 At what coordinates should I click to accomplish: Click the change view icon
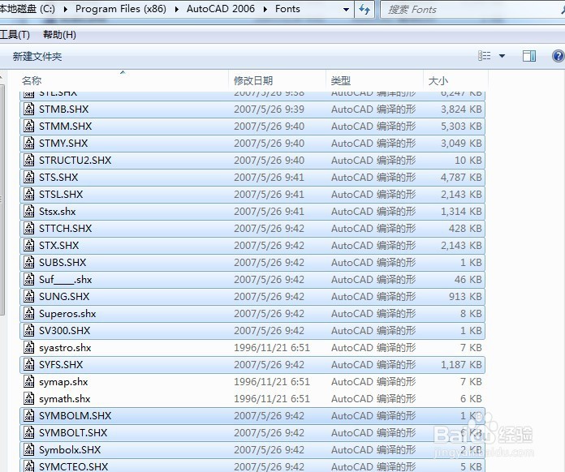coord(485,56)
